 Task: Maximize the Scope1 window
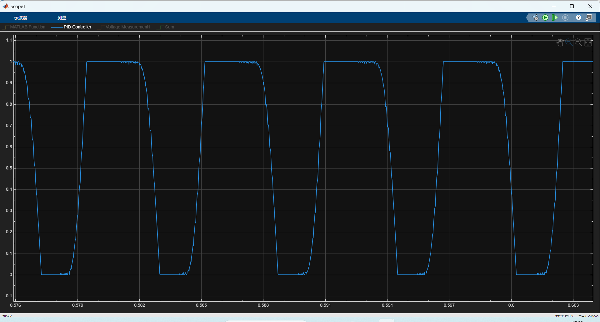coord(572,6)
